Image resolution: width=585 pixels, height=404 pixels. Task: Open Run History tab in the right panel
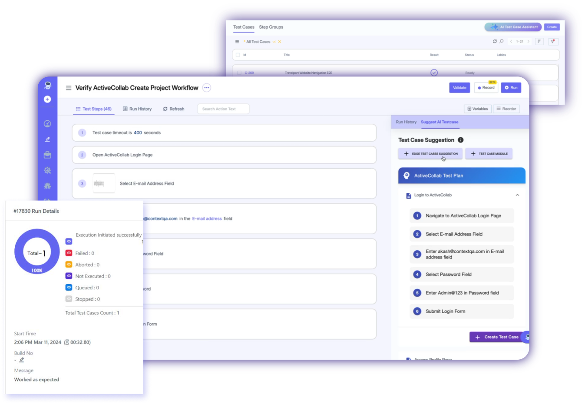coord(406,122)
